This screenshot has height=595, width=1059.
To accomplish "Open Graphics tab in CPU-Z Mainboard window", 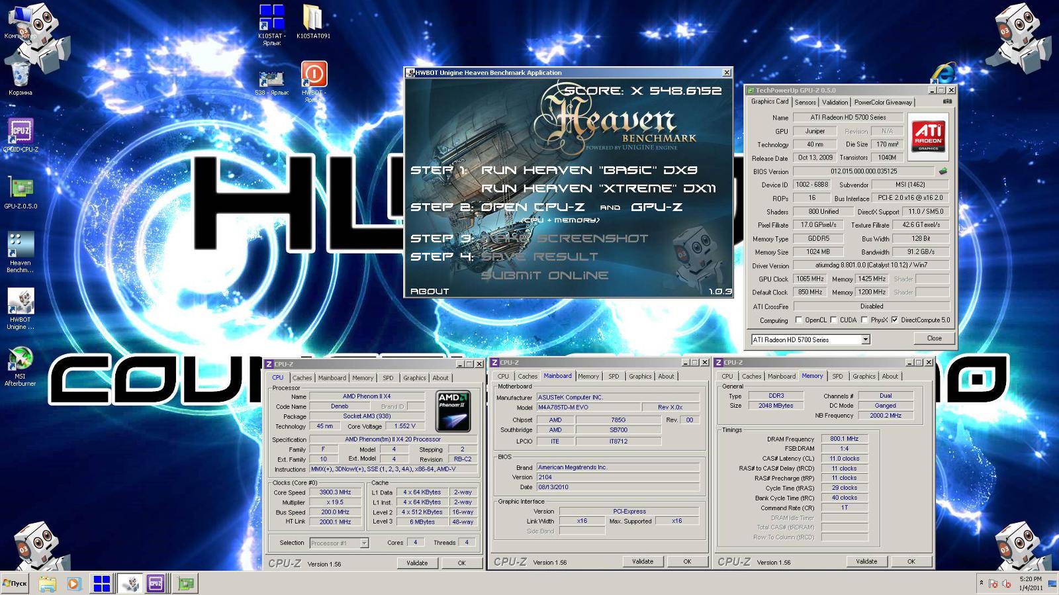I will [640, 377].
